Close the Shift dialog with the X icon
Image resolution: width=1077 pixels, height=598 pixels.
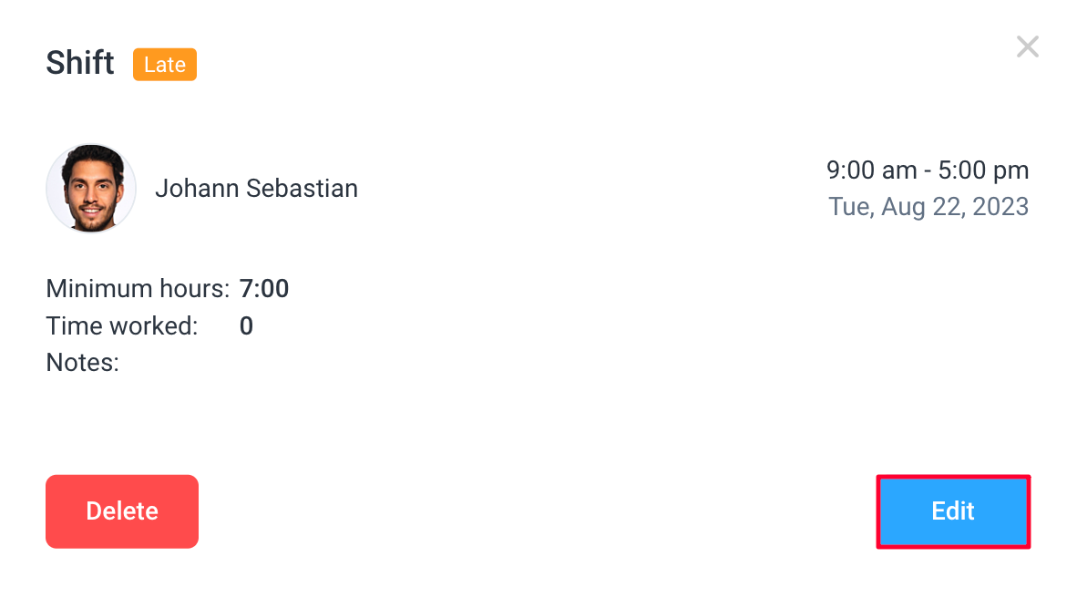[1027, 46]
